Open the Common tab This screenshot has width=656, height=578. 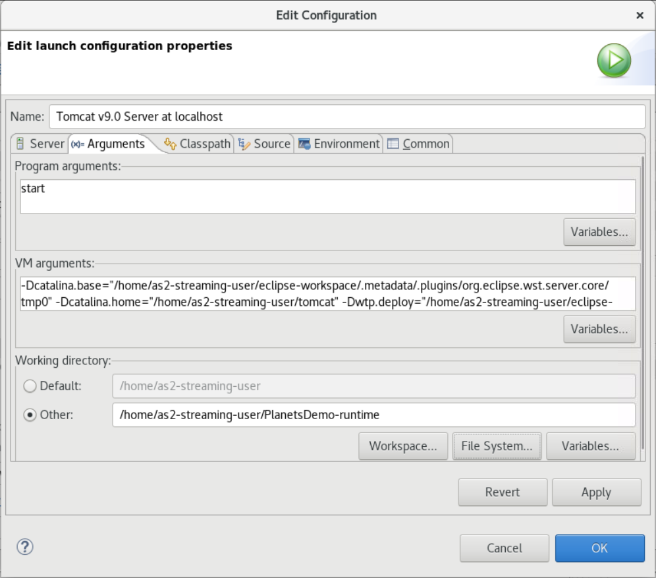coord(419,144)
